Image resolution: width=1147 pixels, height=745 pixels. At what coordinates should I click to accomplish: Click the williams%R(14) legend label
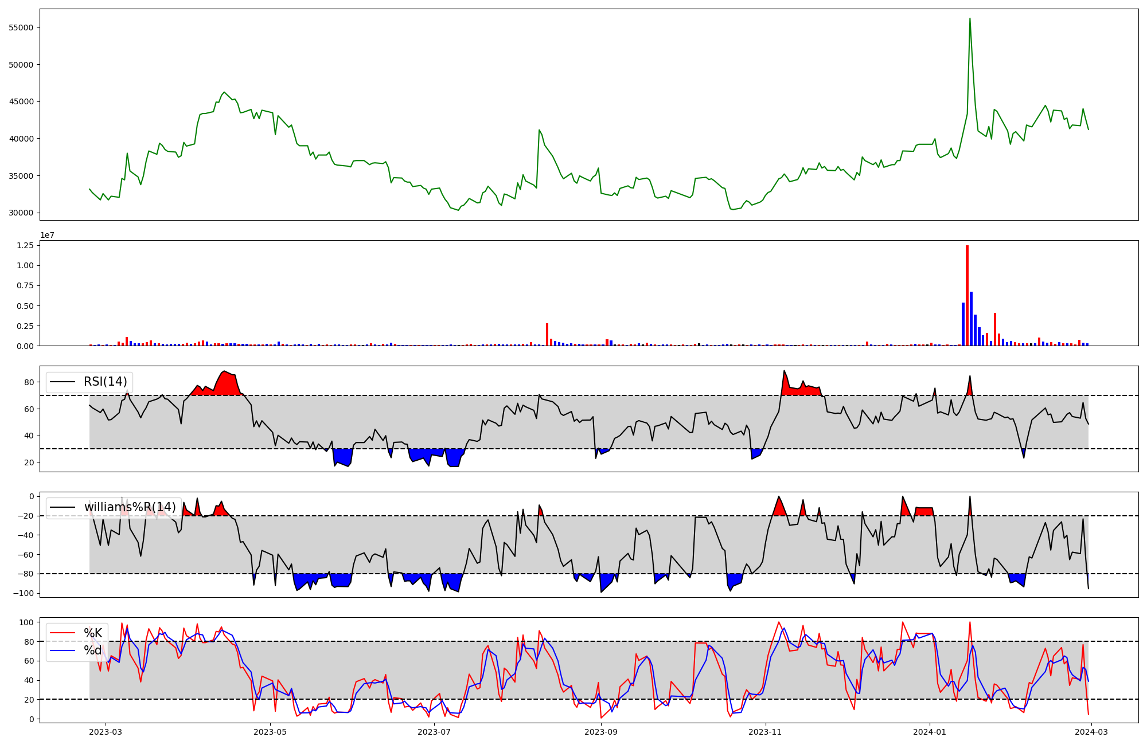point(130,507)
